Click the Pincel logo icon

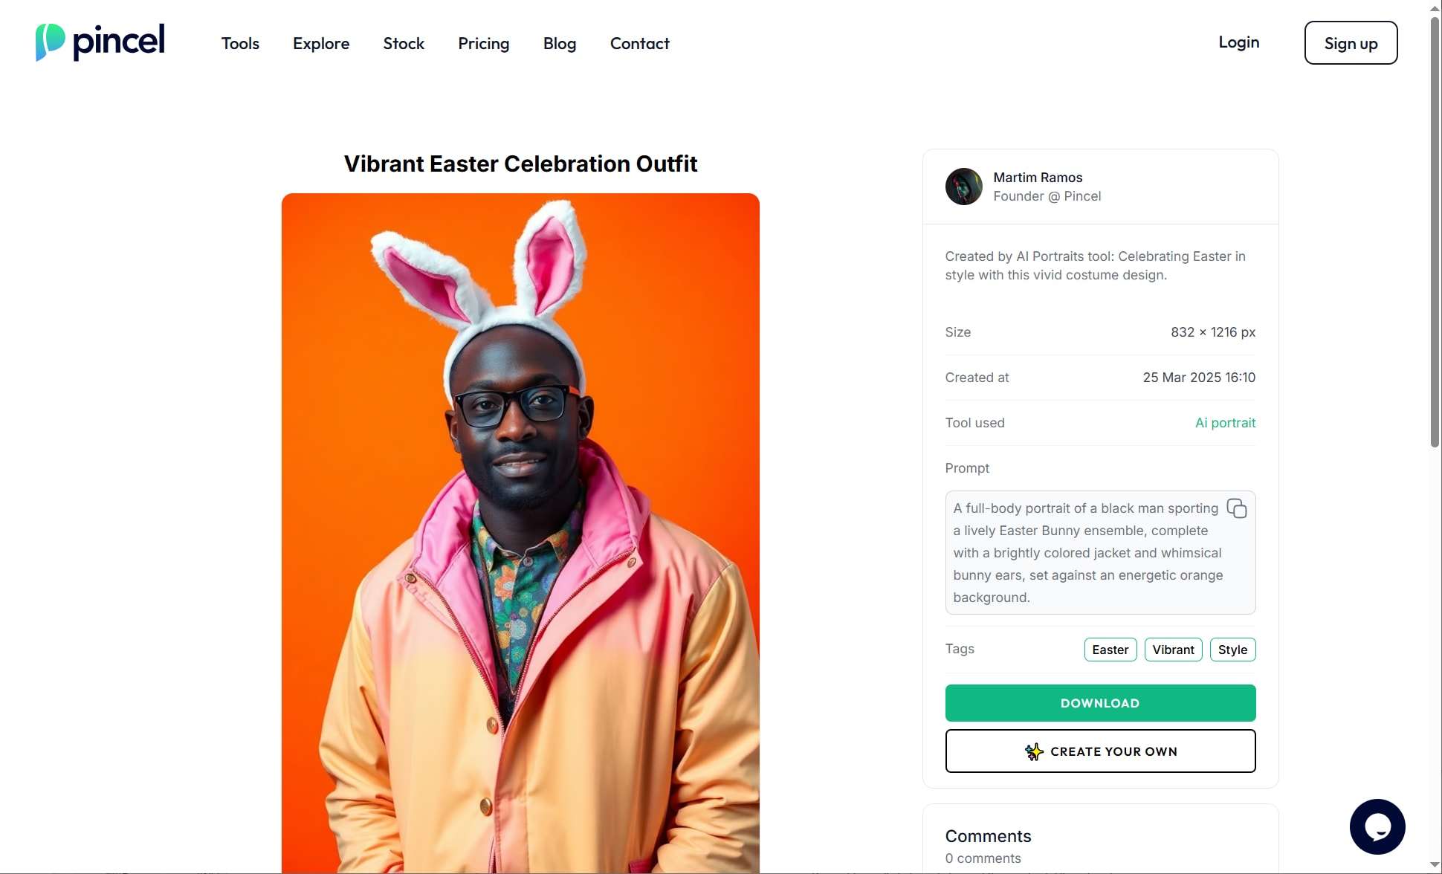(50, 42)
